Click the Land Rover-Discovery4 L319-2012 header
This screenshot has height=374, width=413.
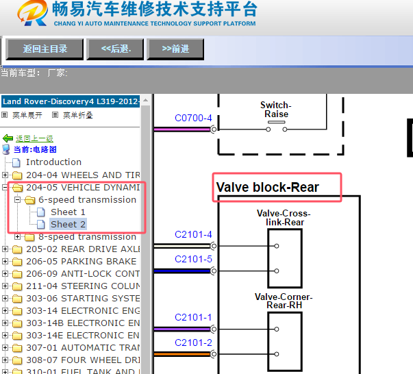click(71, 101)
